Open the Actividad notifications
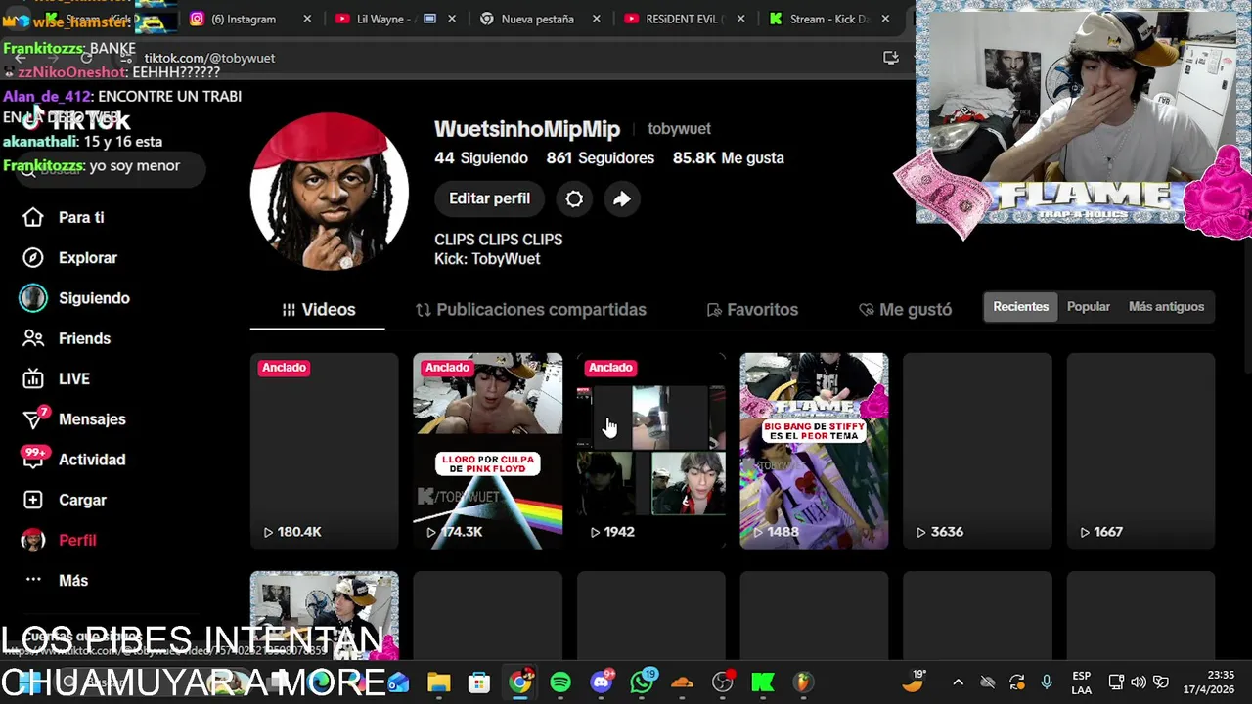This screenshot has height=704, width=1252. [x=74, y=460]
